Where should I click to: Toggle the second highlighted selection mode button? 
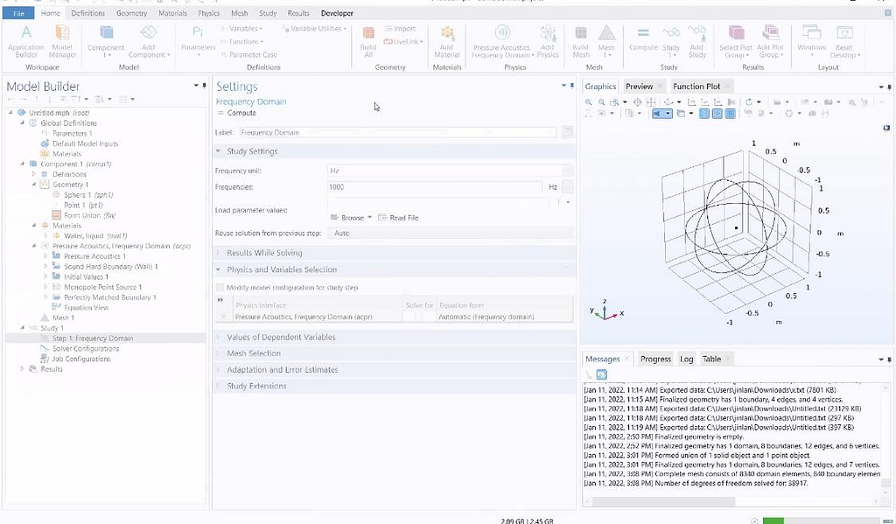(x=717, y=113)
